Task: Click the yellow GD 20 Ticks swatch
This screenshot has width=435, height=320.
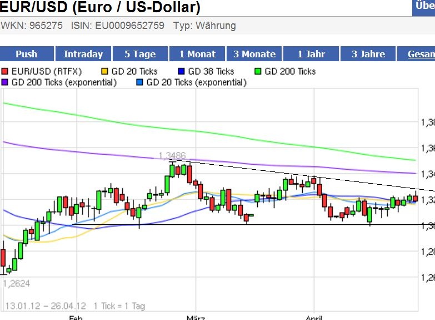Action: [x=104, y=71]
